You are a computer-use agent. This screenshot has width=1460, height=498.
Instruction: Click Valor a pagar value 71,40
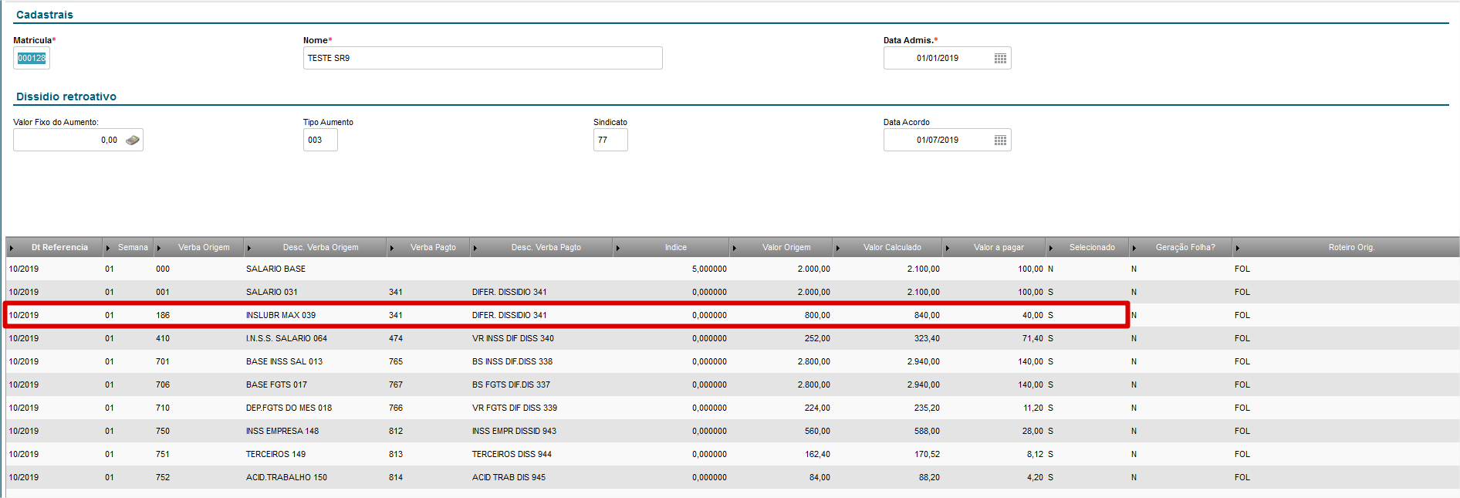[x=1032, y=338]
